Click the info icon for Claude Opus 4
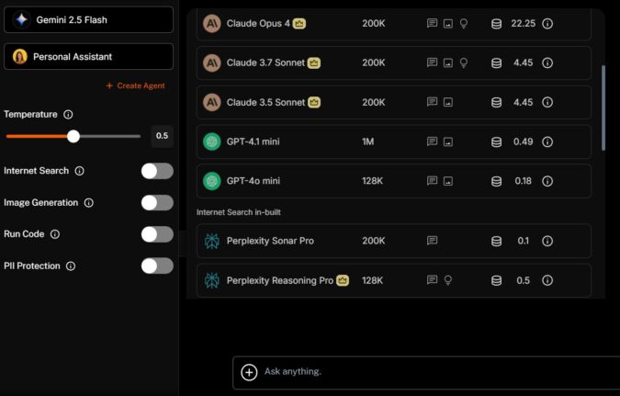Image resolution: width=620 pixels, height=396 pixels. [x=547, y=24]
